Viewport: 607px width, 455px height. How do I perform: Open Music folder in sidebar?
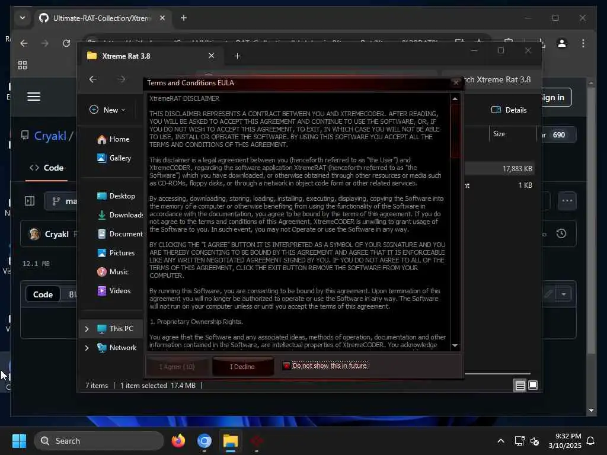coord(113,272)
